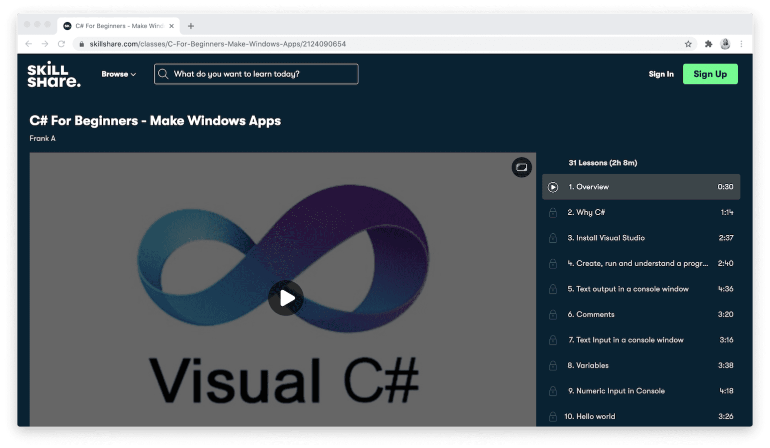
Task: Select lesson "8. Variables" from the list
Action: 588,365
